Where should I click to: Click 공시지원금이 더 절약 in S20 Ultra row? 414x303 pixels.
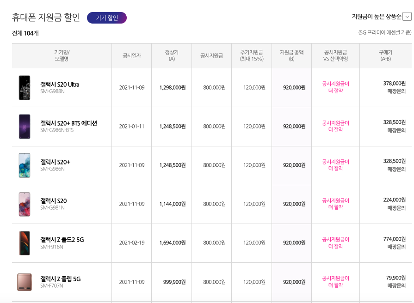pyautogui.click(x=335, y=87)
